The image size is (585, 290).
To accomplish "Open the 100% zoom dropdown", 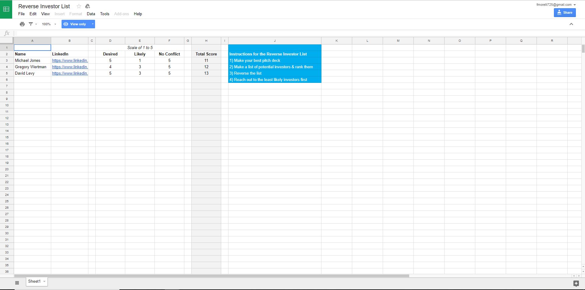I will (49, 24).
